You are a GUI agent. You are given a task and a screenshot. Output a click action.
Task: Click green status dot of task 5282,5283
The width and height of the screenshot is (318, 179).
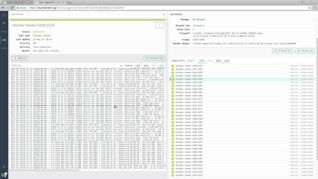pyautogui.click(x=173, y=119)
